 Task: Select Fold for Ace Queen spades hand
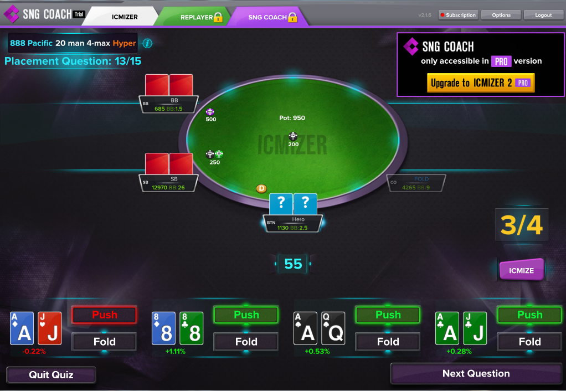pos(388,342)
